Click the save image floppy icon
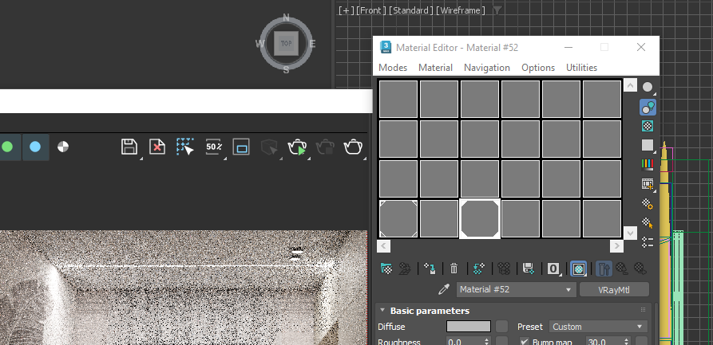Screen dimensions: 713x345 pos(129,147)
